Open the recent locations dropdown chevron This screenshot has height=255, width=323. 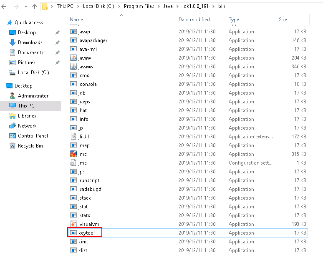click(x=26, y=7)
